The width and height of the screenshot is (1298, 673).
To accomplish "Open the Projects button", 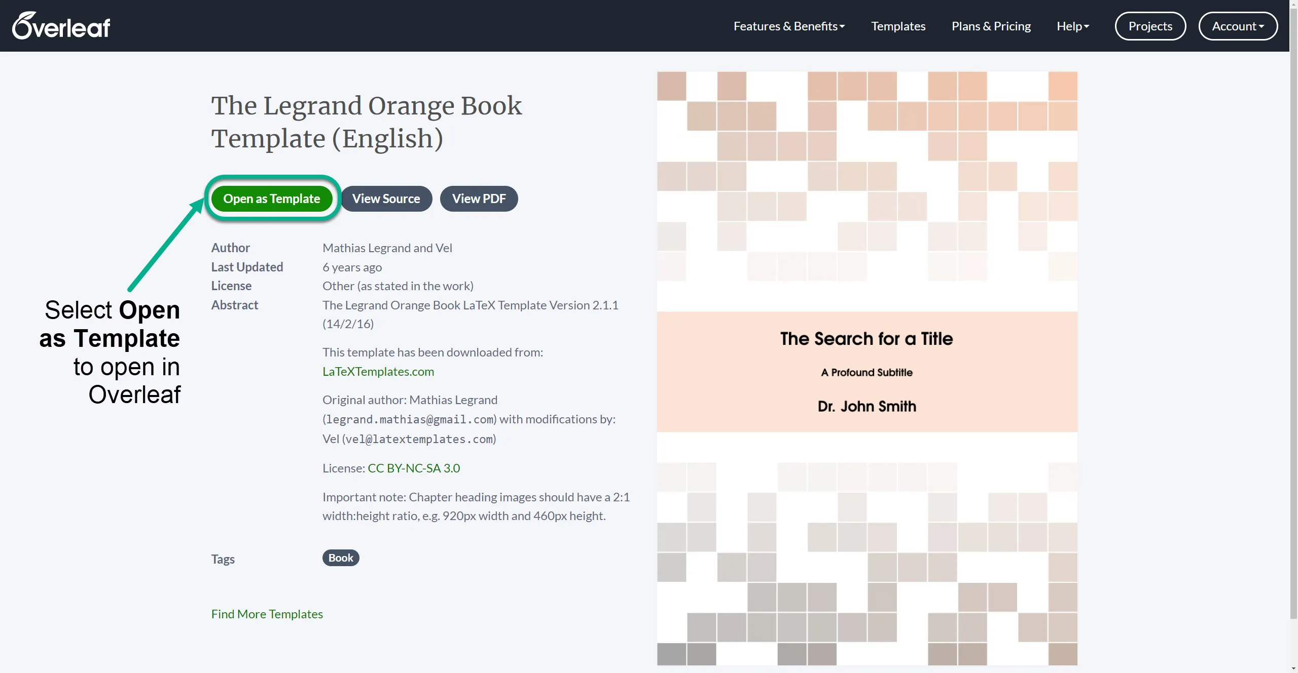I will 1150,26.
